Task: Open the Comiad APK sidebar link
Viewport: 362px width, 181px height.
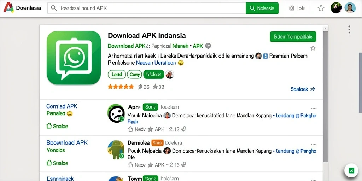Action: pos(62,106)
